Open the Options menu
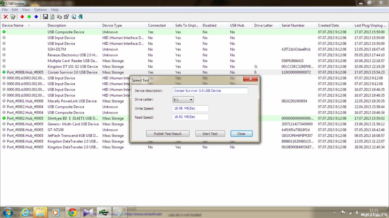The width and height of the screenshot is (389, 218). (x=41, y=10)
